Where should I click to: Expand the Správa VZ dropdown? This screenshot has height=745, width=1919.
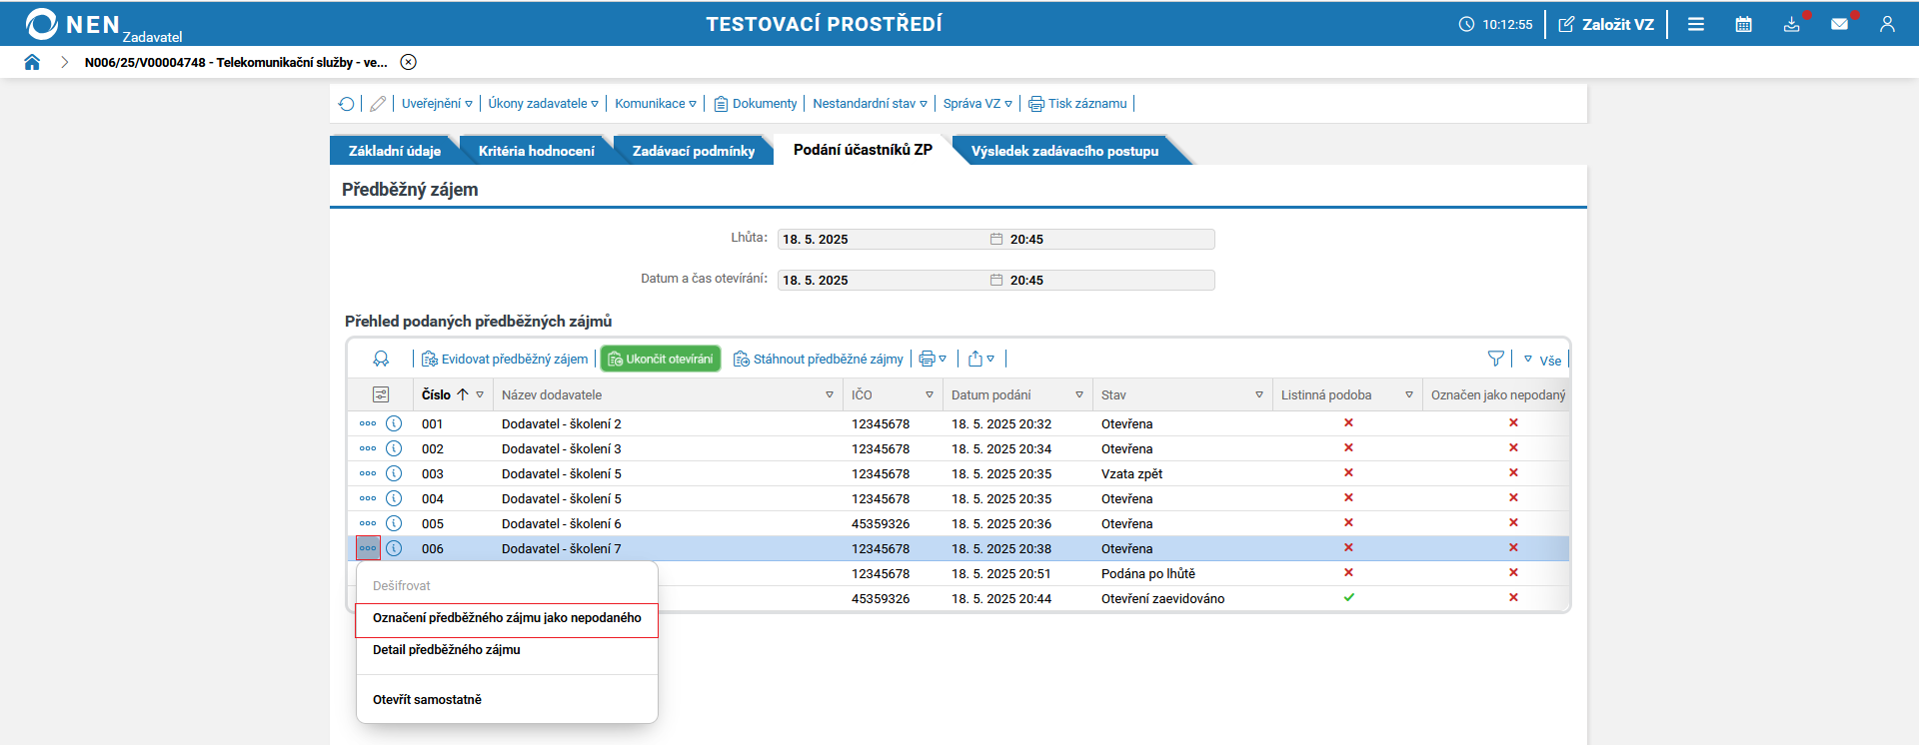[x=977, y=104]
